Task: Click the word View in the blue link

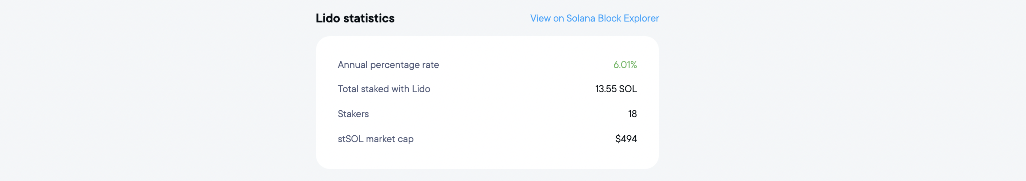Action: pos(540,19)
